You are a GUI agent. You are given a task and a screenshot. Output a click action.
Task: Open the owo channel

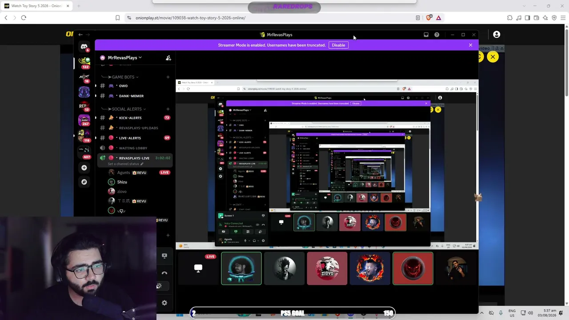point(133,86)
